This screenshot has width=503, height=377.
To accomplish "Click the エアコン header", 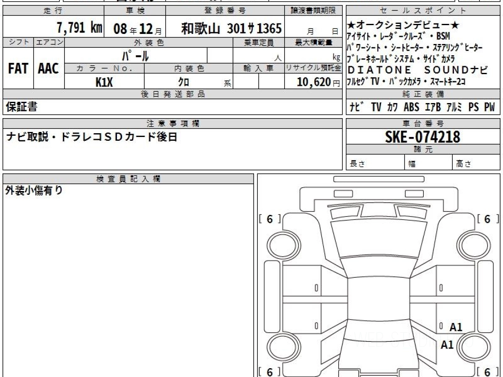I will click(x=49, y=42).
